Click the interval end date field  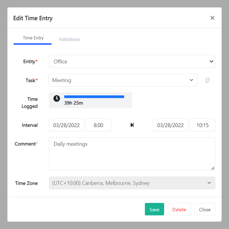tap(170, 125)
